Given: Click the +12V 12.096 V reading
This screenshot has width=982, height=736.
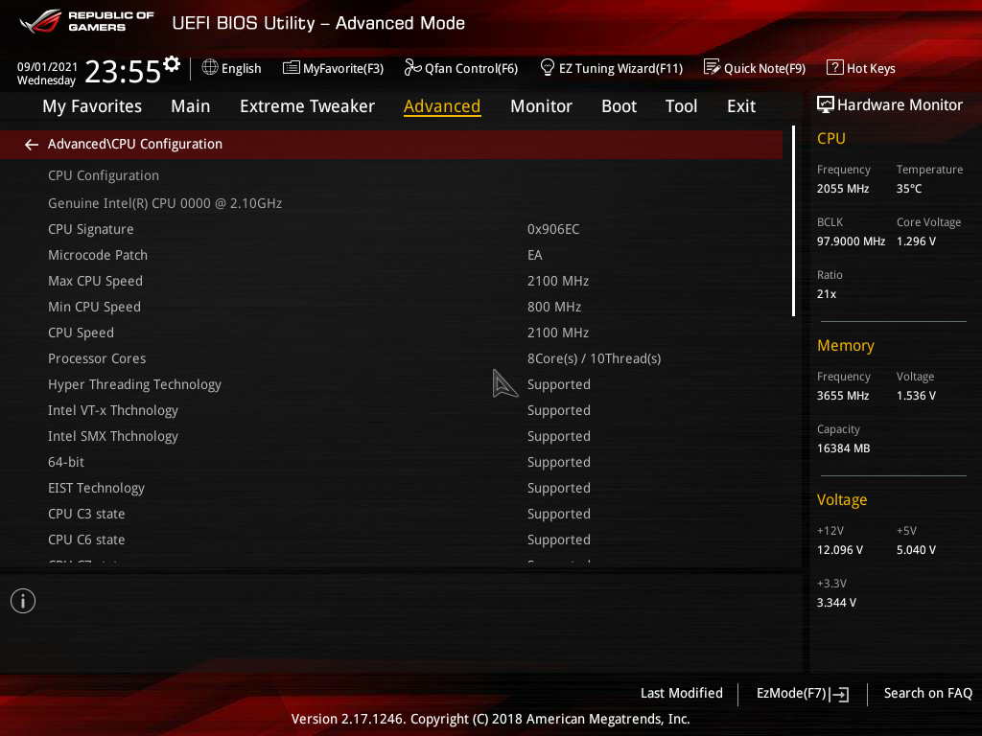Looking at the screenshot, I should point(839,549).
